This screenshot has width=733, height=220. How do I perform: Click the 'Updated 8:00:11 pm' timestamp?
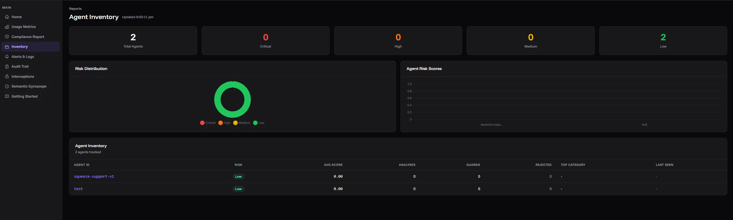[x=138, y=17]
